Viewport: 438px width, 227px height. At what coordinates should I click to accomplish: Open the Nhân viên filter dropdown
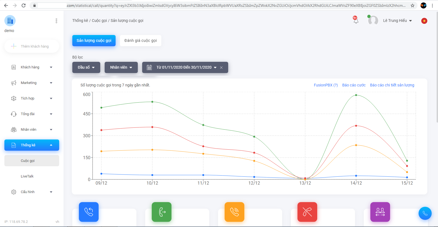[x=121, y=67]
